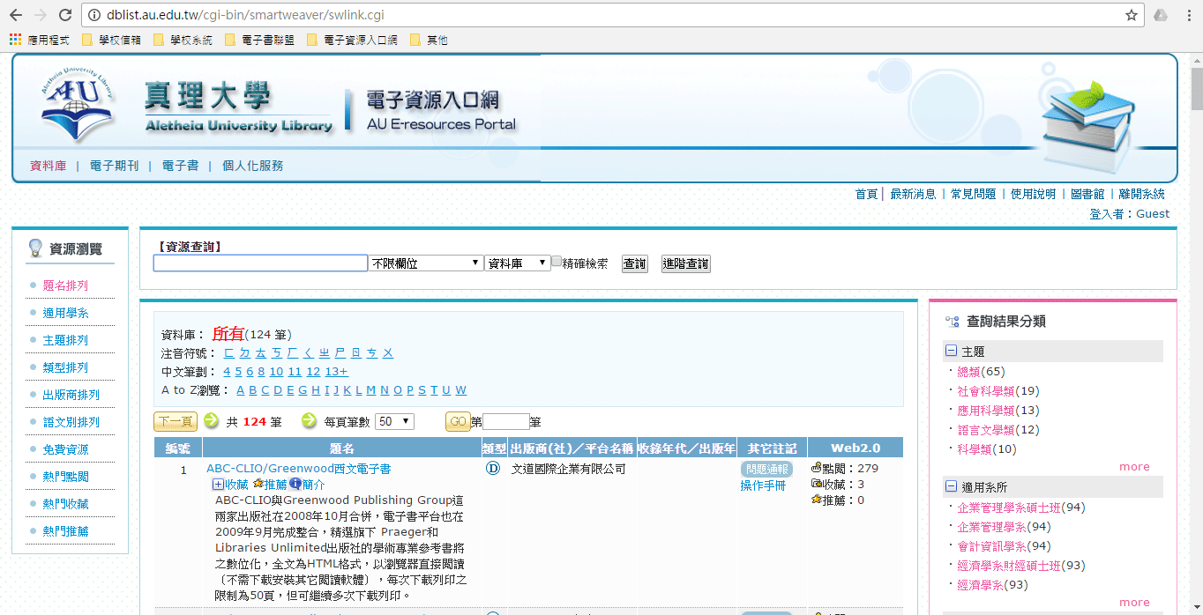
Task: Select 熱門收藏 in sidebar
Action: click(x=65, y=504)
